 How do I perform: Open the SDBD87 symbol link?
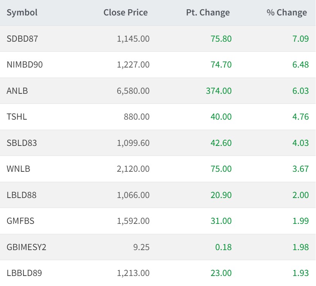click(x=22, y=39)
